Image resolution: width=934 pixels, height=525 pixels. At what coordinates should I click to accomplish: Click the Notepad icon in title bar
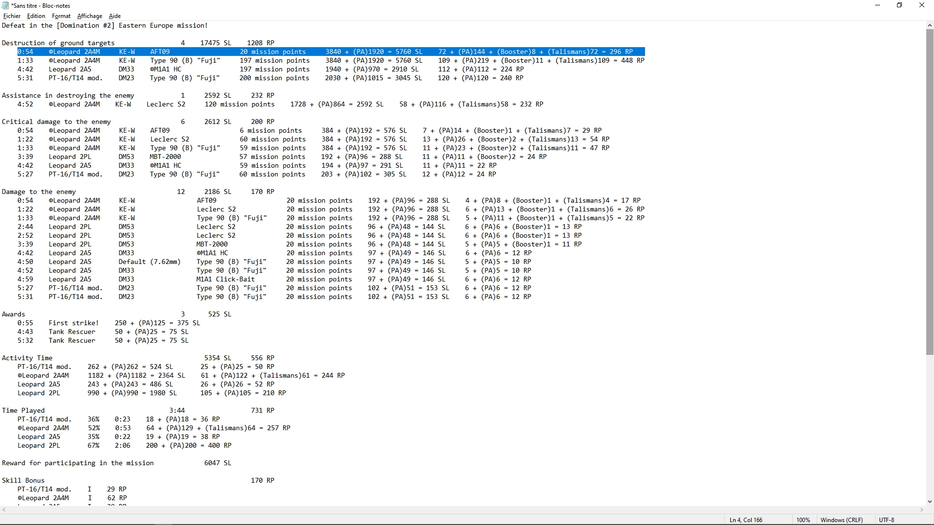click(x=5, y=5)
